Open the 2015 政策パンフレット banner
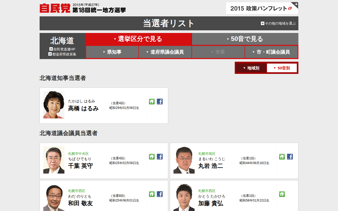 coord(262,8)
